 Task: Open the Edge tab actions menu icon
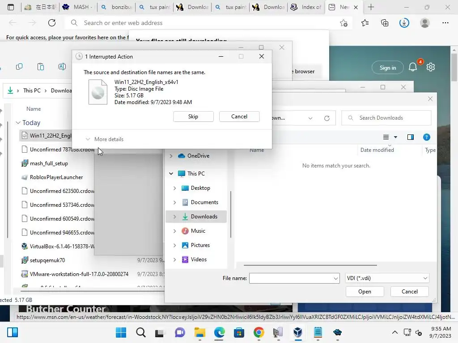tap(11, 7)
